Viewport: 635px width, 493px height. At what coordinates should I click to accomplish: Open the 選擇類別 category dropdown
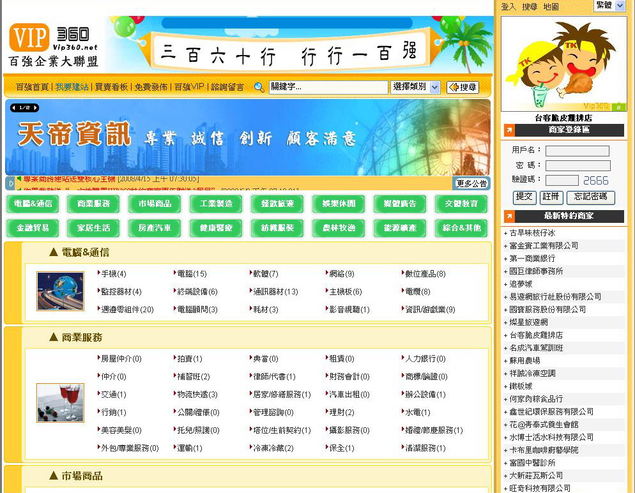pos(416,87)
